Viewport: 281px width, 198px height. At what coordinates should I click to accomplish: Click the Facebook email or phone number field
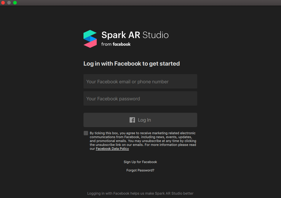(x=140, y=81)
